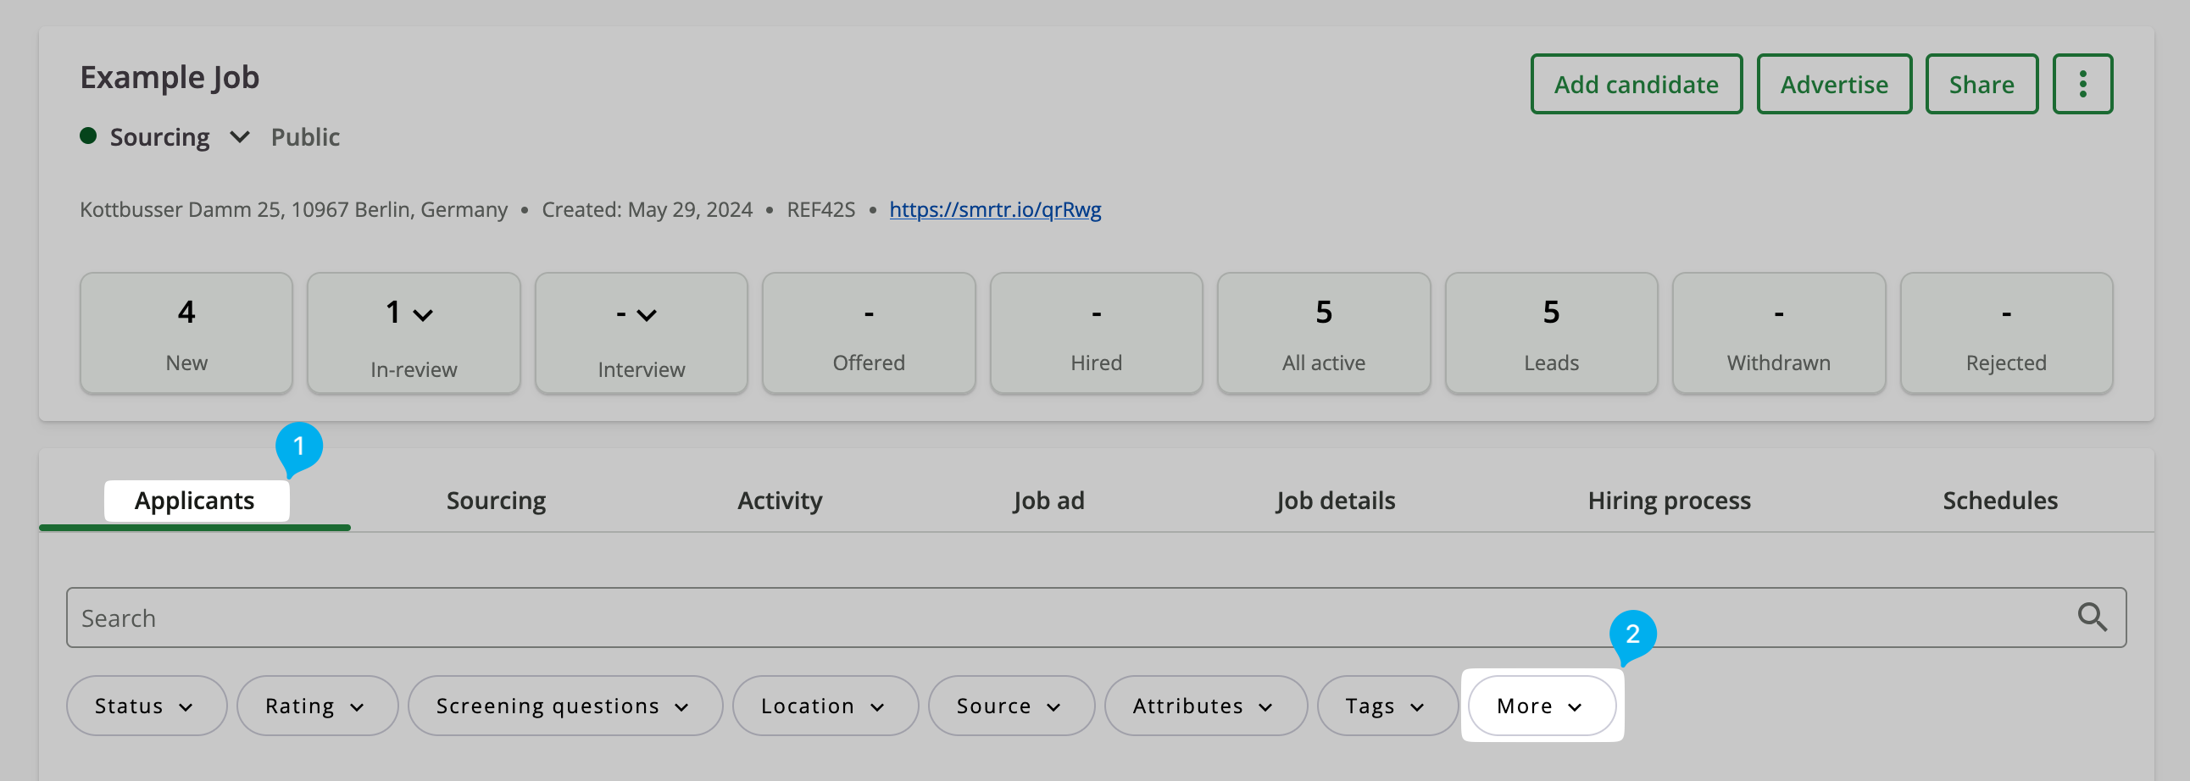
Task: Open the Job ad tab
Action: point(1048,501)
